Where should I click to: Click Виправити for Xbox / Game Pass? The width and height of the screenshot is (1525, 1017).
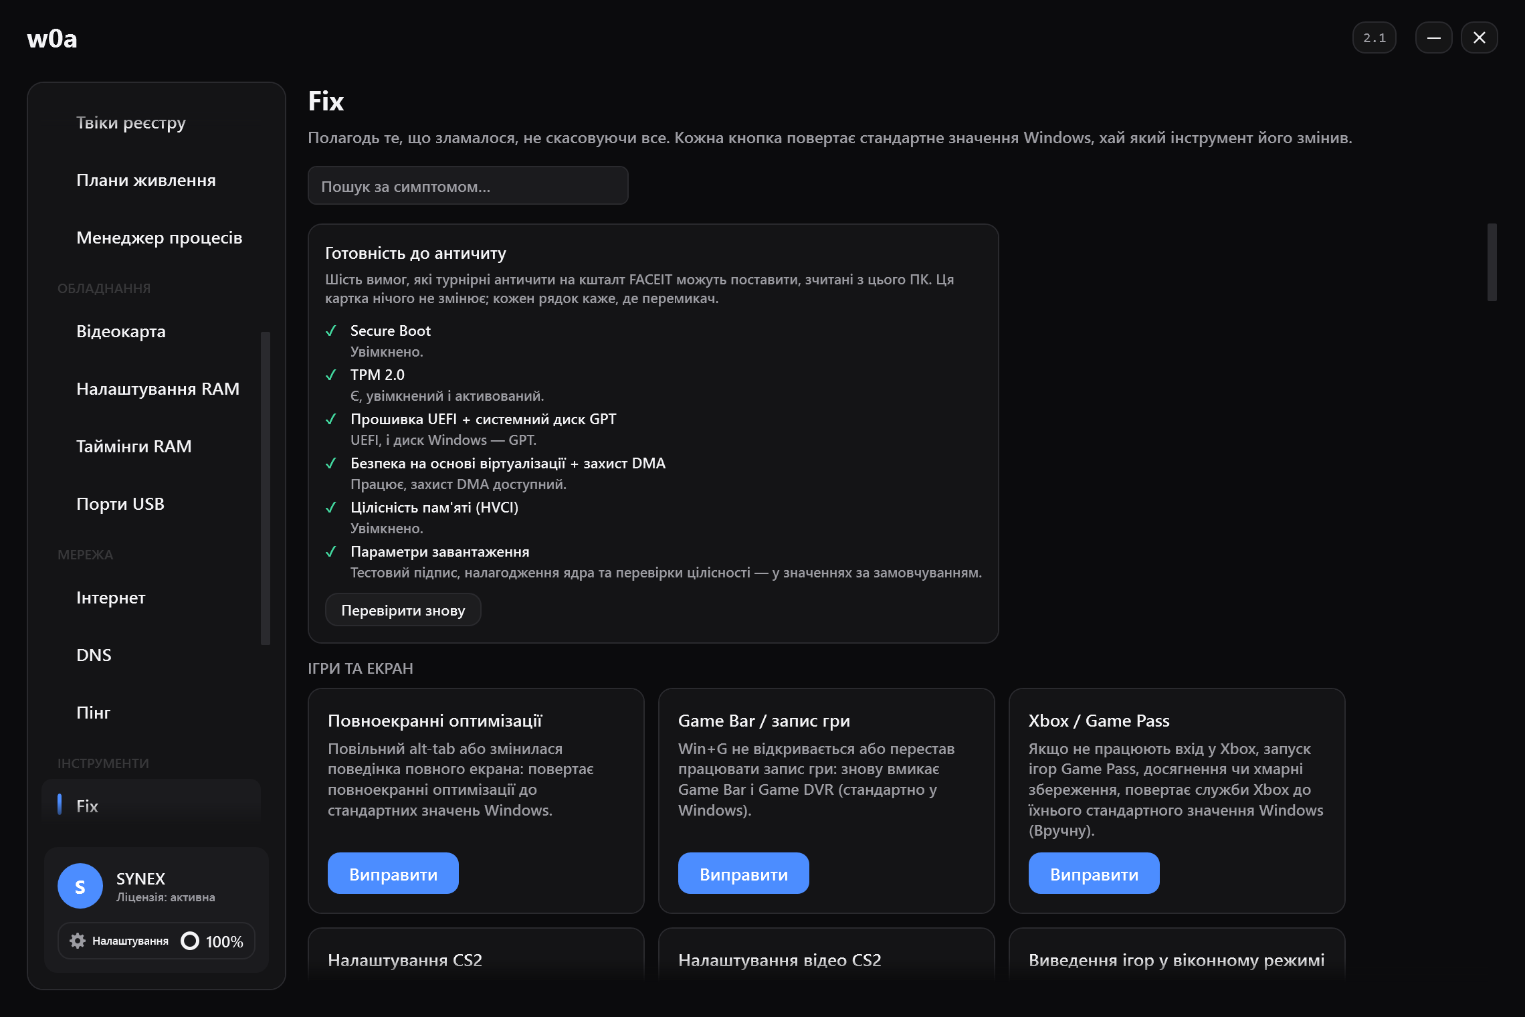click(1094, 874)
